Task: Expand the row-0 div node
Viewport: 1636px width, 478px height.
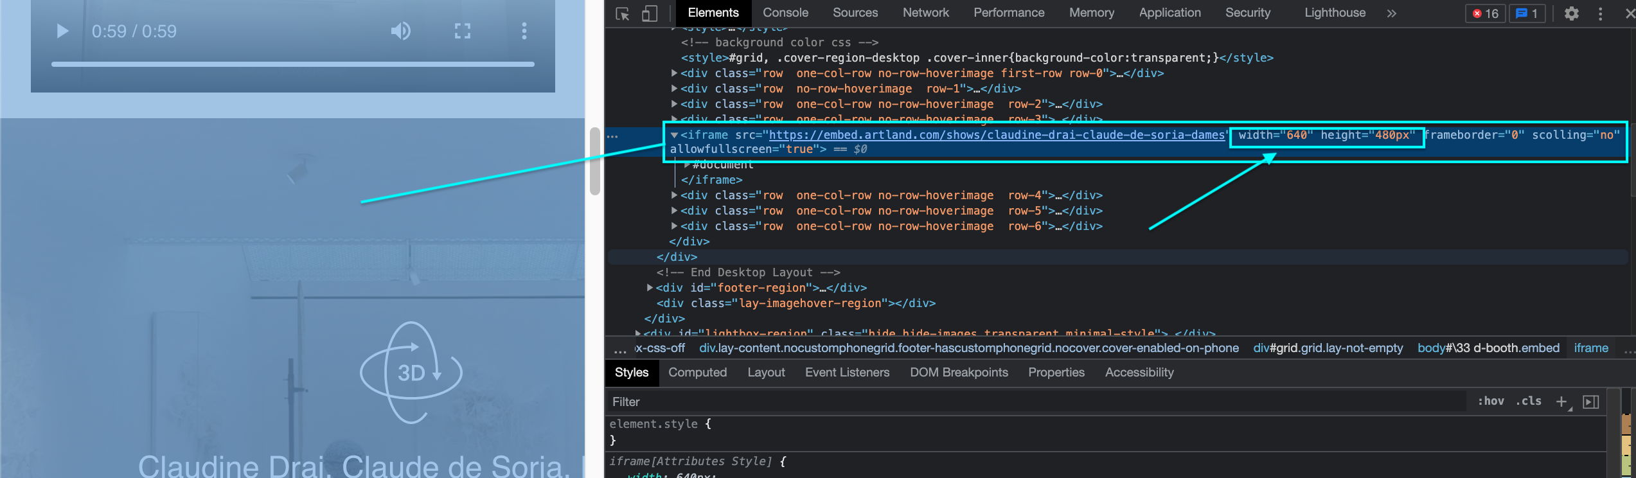Action: [x=674, y=73]
